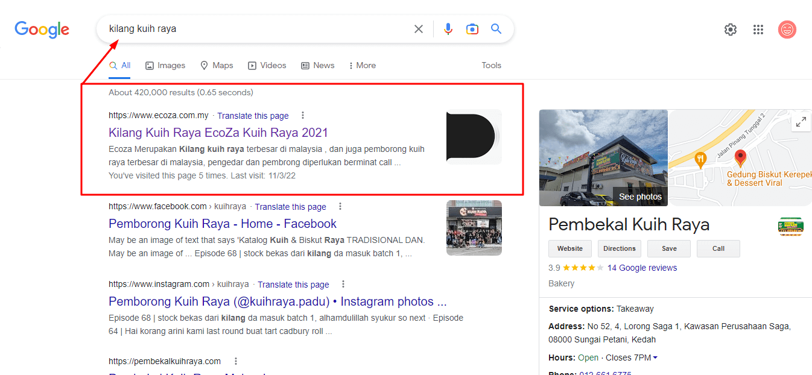Clear the search box with X icon
Image resolution: width=812 pixels, height=375 pixels.
tap(418, 29)
